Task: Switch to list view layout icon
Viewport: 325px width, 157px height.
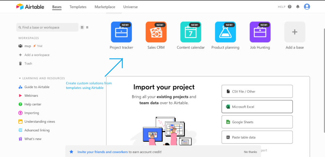Action: [87, 27]
